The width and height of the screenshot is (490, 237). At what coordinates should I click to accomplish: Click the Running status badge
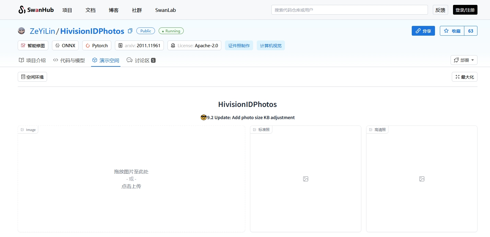(171, 31)
